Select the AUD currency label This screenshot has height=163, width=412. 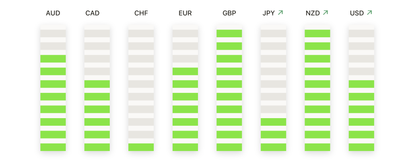pos(53,13)
